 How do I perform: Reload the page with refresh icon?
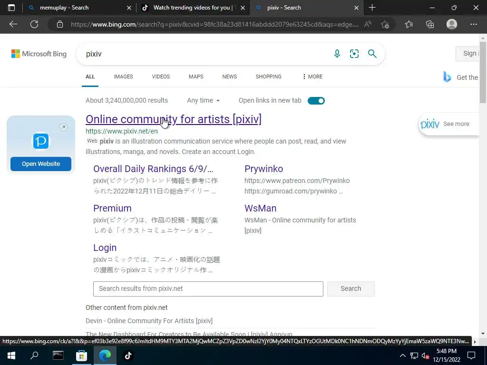click(34, 24)
